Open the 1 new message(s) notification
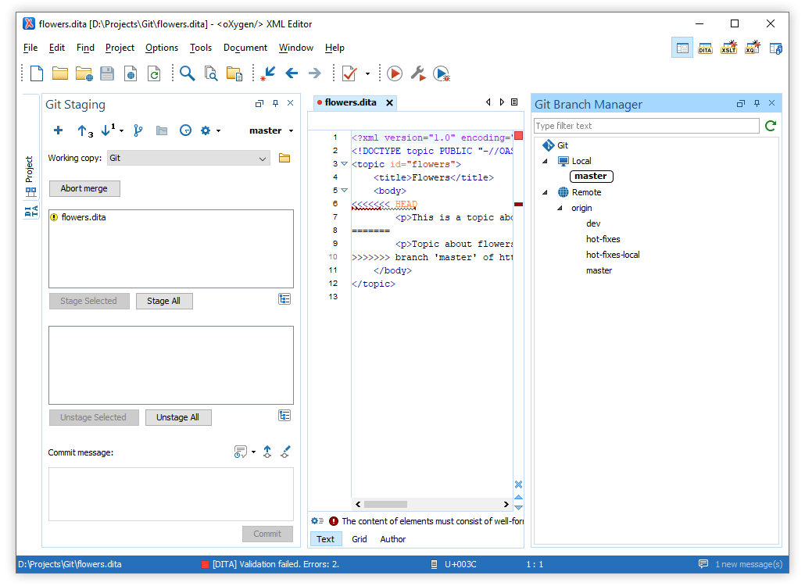 [741, 564]
